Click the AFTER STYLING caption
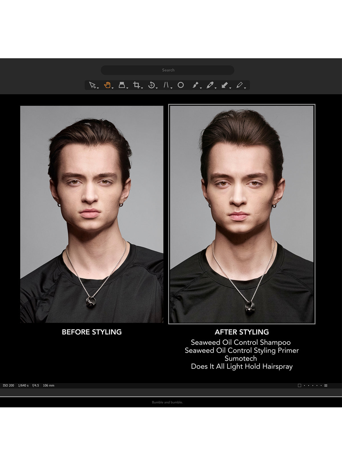Image resolution: width=342 pixels, height=456 pixels. tap(242, 332)
